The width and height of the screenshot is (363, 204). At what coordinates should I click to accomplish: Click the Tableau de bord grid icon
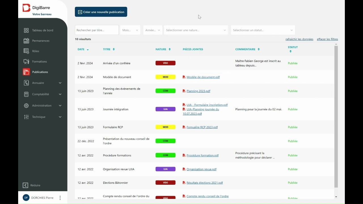pos(26,30)
